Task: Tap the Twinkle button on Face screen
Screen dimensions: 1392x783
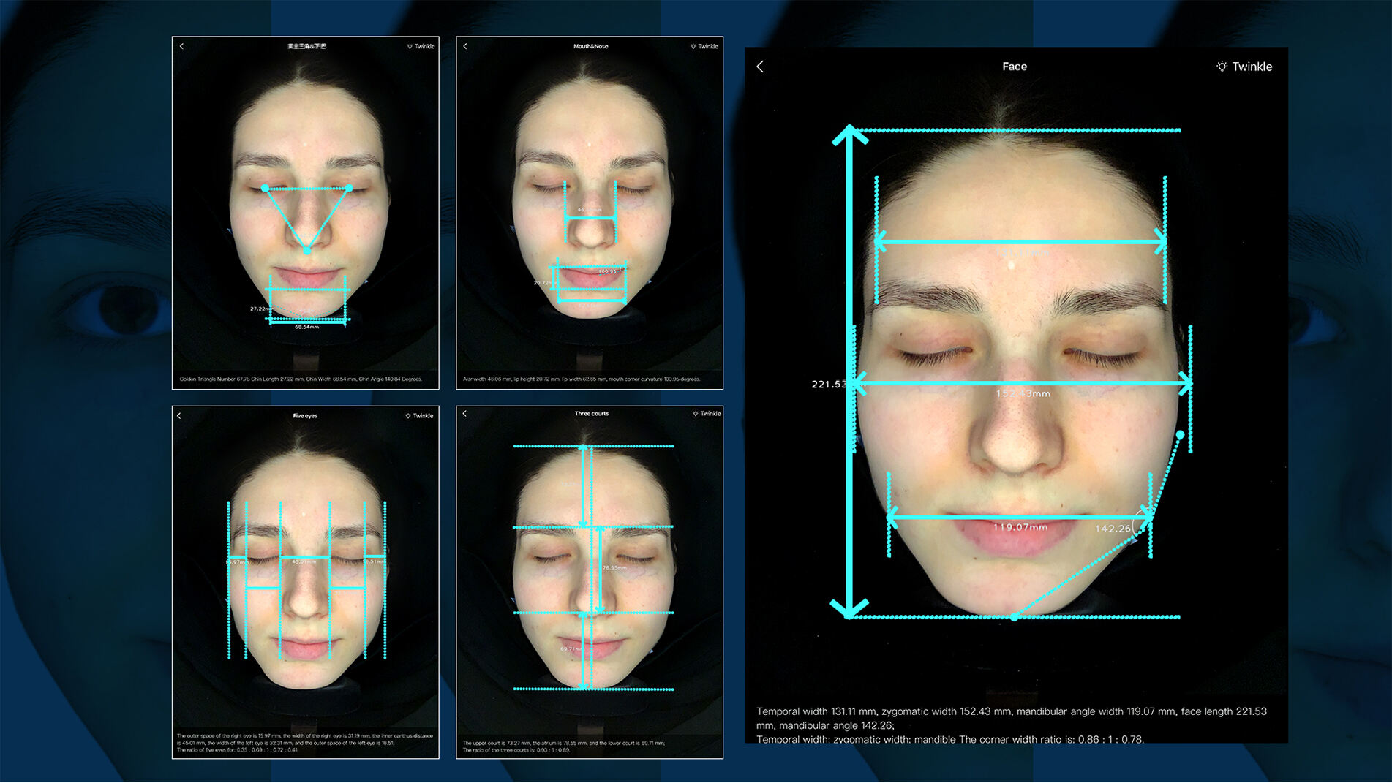Action: pyautogui.click(x=1244, y=67)
